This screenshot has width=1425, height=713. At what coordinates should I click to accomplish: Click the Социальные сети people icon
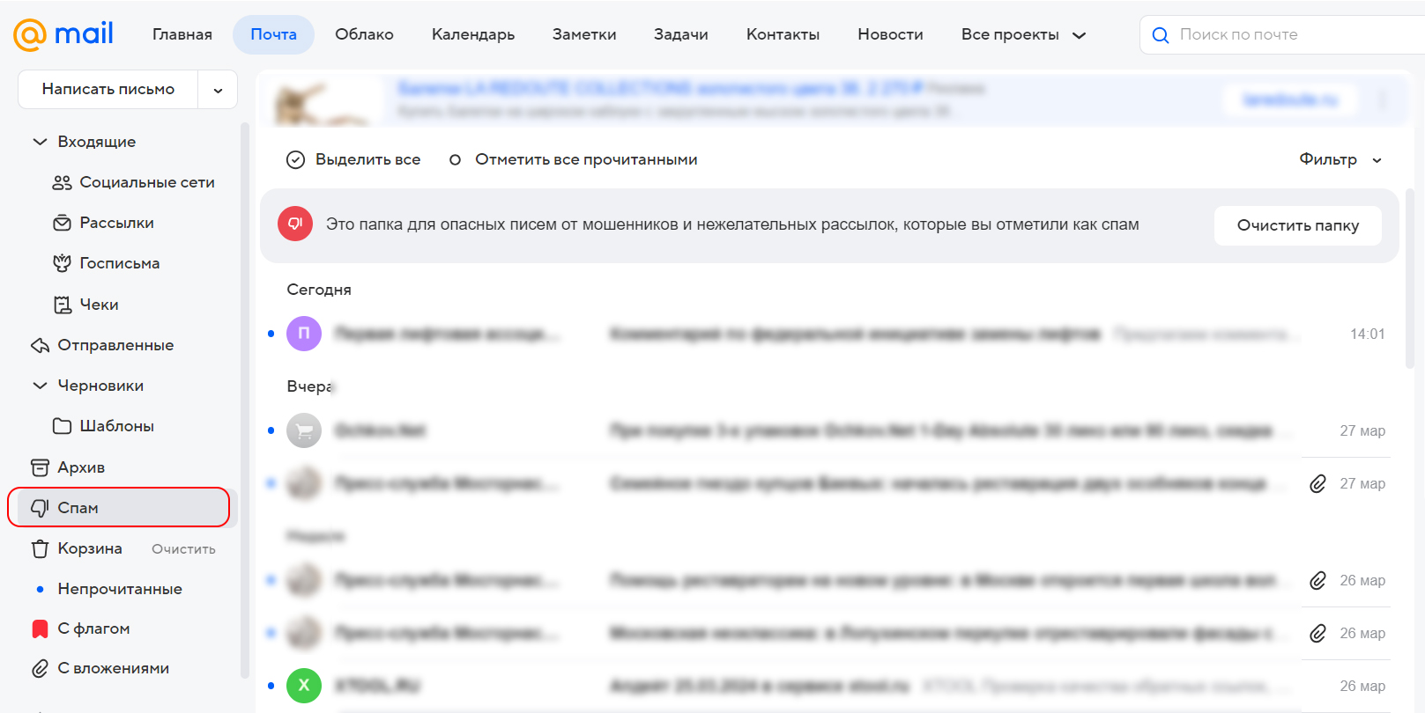(62, 182)
